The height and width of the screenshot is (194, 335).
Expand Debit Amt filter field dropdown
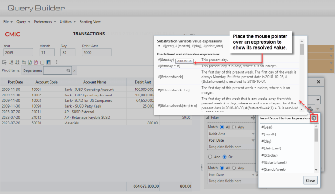(x=253, y=134)
